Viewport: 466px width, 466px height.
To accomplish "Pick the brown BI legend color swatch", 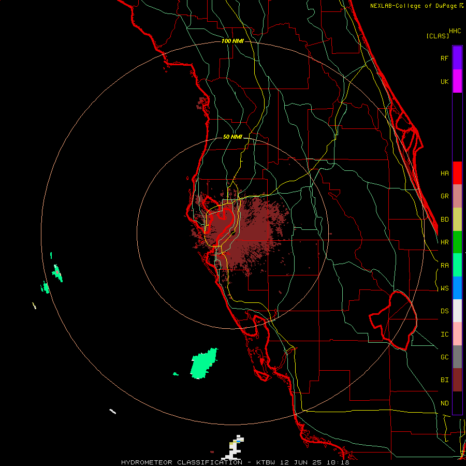I will tap(457, 380).
